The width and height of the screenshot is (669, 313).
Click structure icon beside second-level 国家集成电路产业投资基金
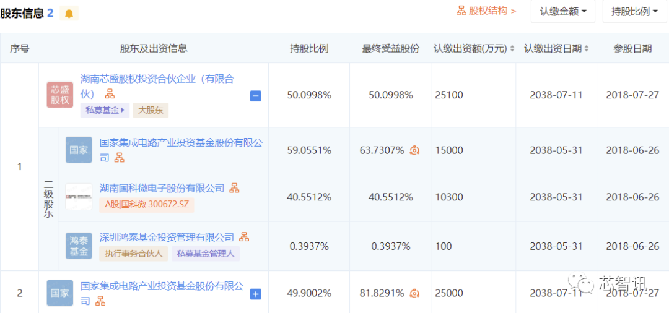(x=120, y=158)
